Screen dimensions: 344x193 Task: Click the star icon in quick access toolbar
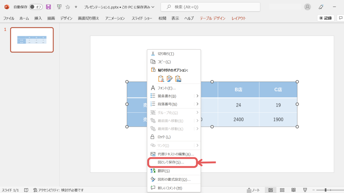[68, 7]
